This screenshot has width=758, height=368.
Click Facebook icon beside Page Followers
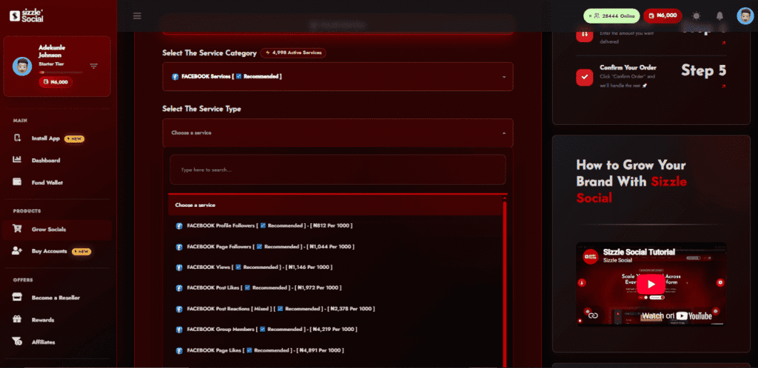[x=179, y=247]
